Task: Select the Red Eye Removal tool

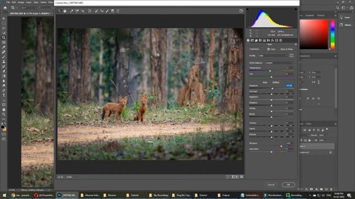Action: click(102, 11)
